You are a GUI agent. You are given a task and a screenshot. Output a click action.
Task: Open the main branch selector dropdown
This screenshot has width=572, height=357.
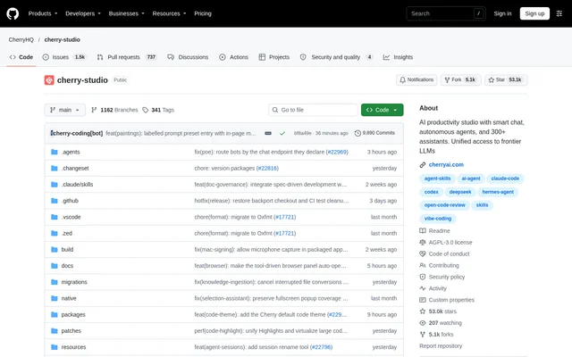point(65,110)
